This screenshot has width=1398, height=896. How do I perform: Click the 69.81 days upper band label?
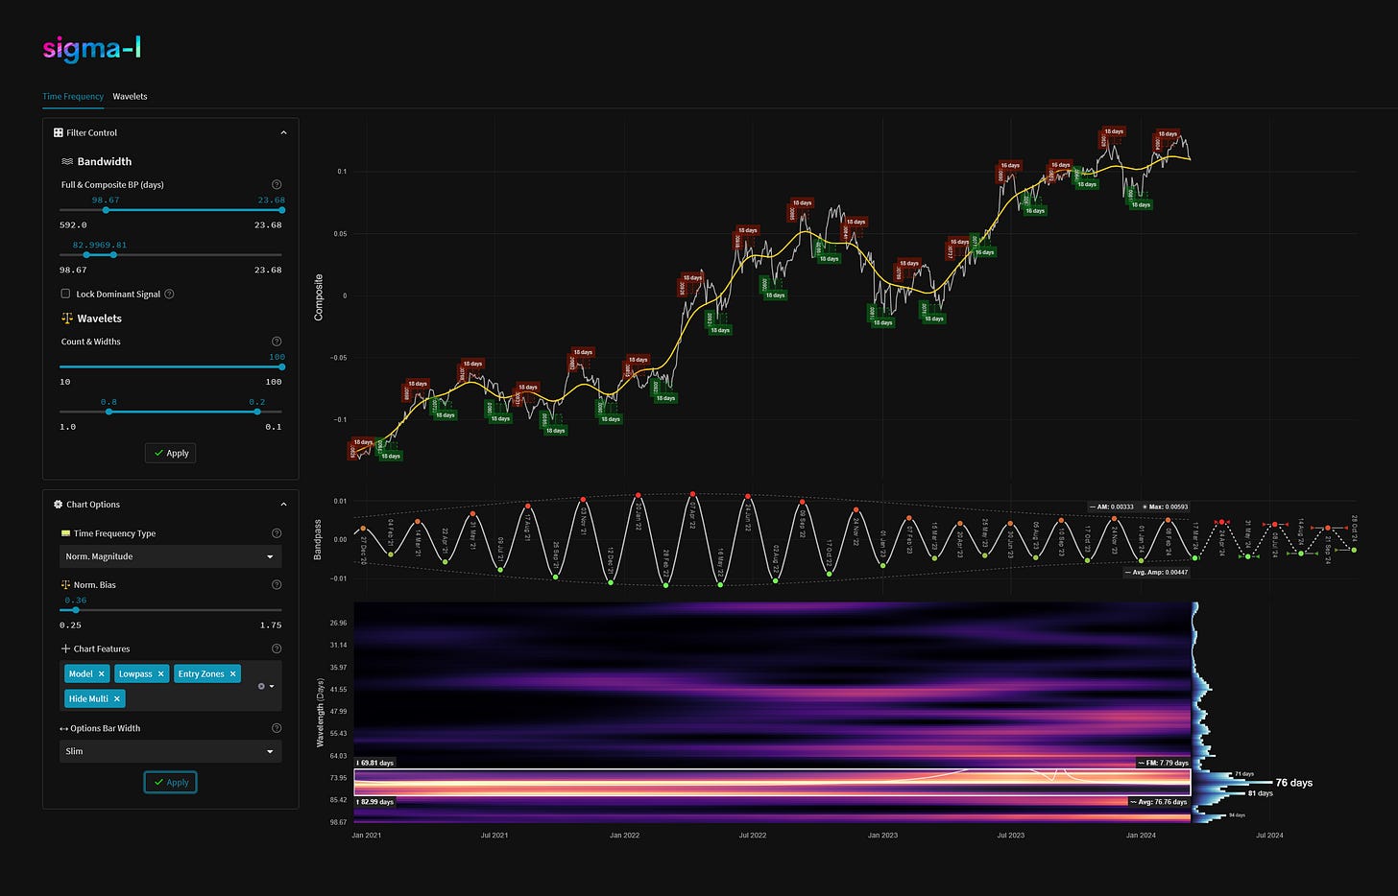point(374,764)
